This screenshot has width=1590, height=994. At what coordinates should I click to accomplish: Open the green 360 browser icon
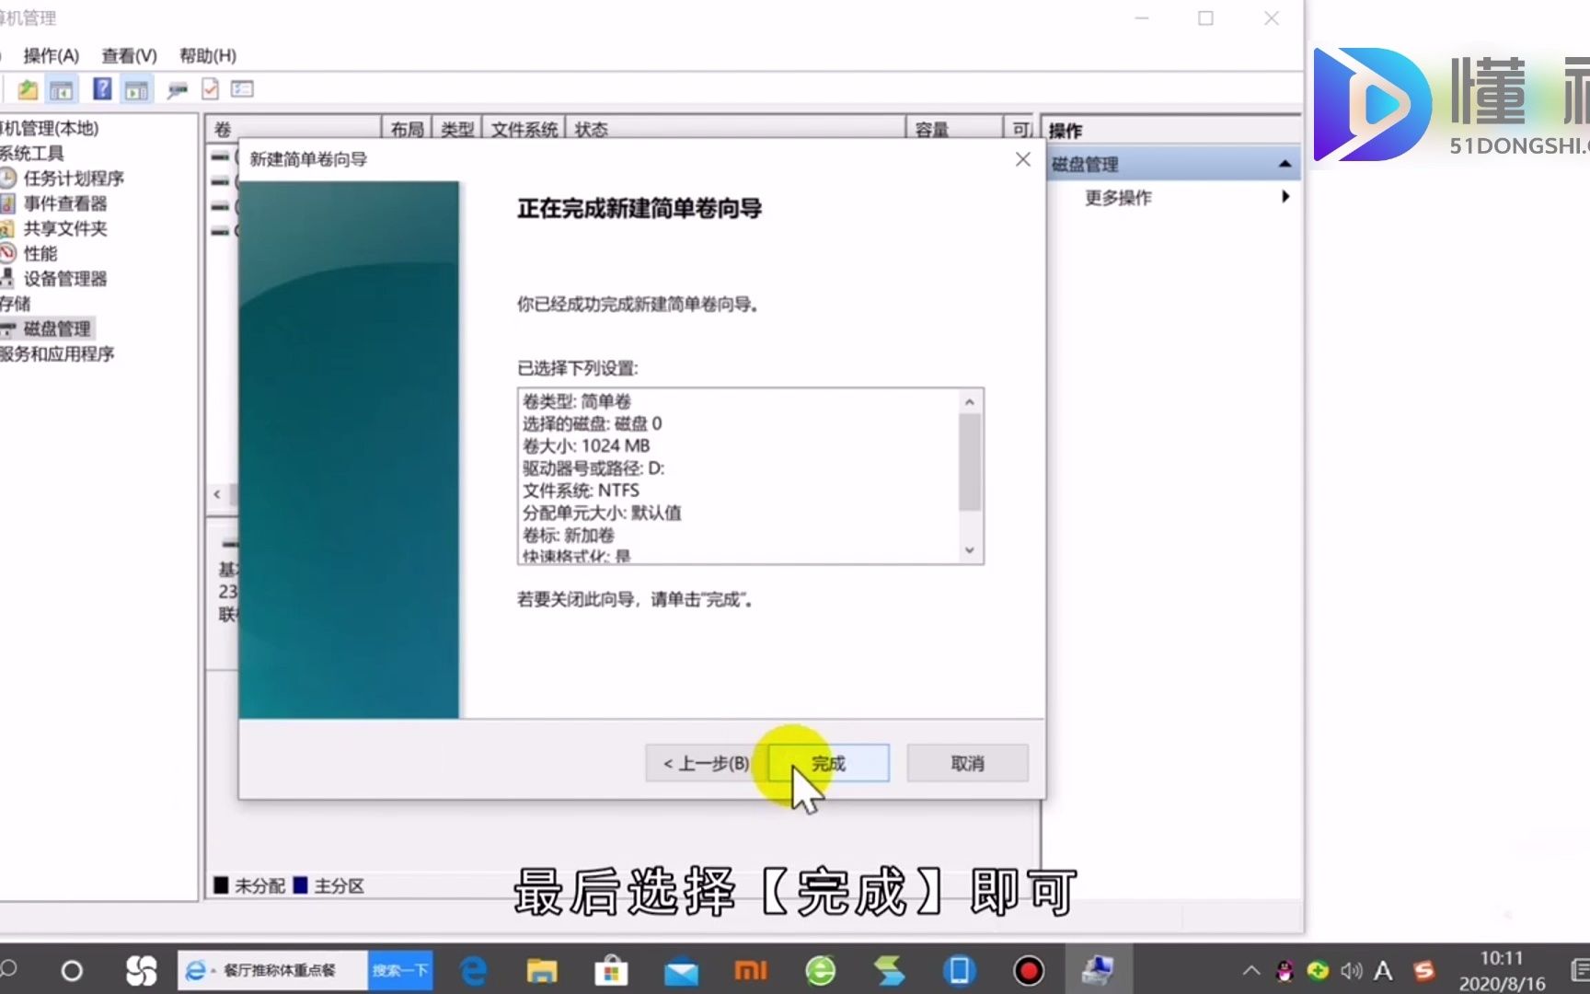click(821, 970)
